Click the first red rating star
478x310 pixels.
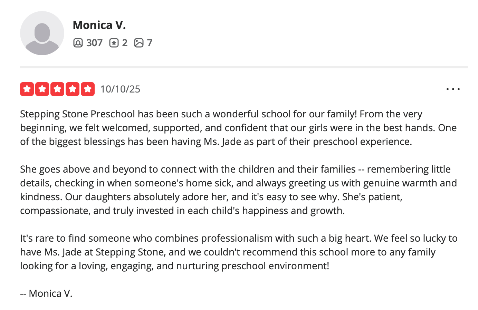pyautogui.click(x=27, y=89)
